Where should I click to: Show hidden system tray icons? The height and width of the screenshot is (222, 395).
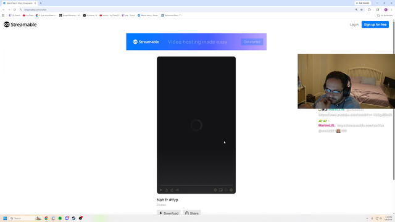point(367,218)
